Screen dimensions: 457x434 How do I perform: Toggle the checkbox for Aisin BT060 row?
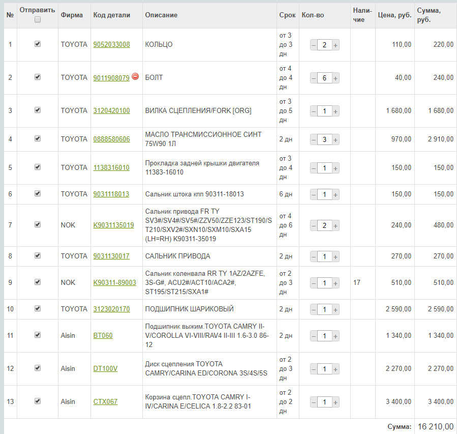pos(37,335)
